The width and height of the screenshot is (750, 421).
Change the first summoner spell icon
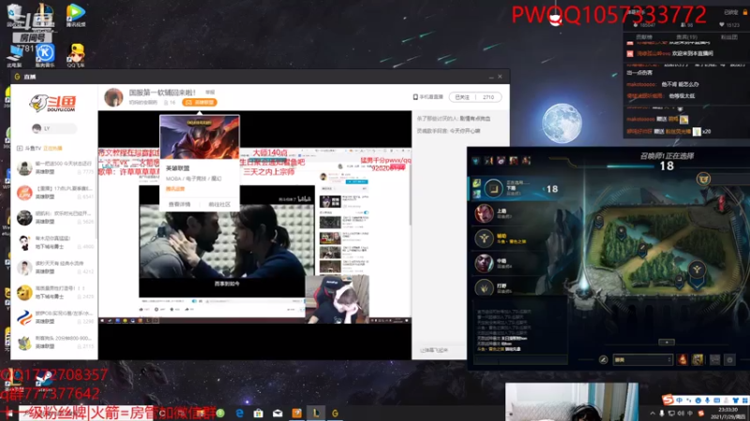click(x=682, y=359)
